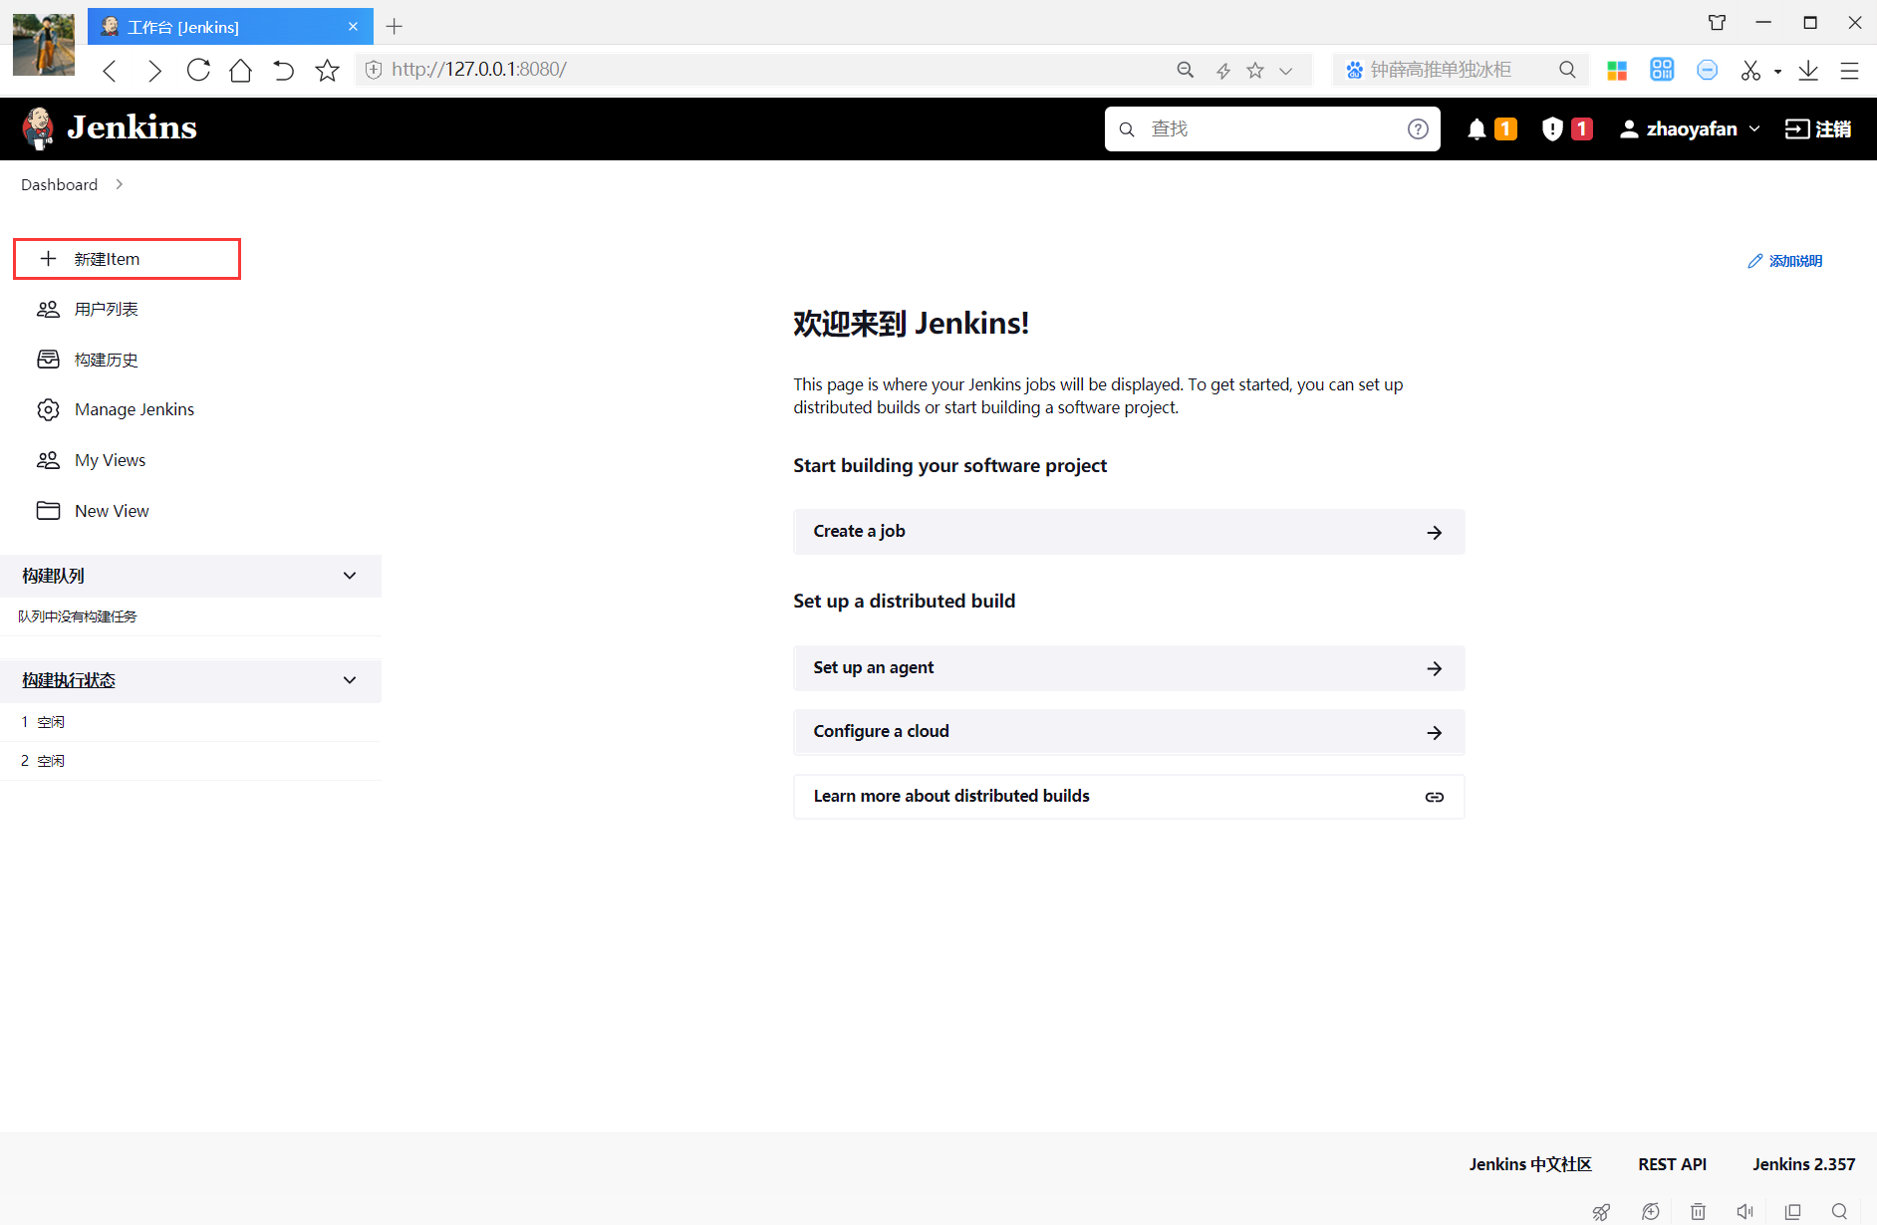Open the address bar dropdown arrow
1877x1225 pixels.
[1286, 71]
